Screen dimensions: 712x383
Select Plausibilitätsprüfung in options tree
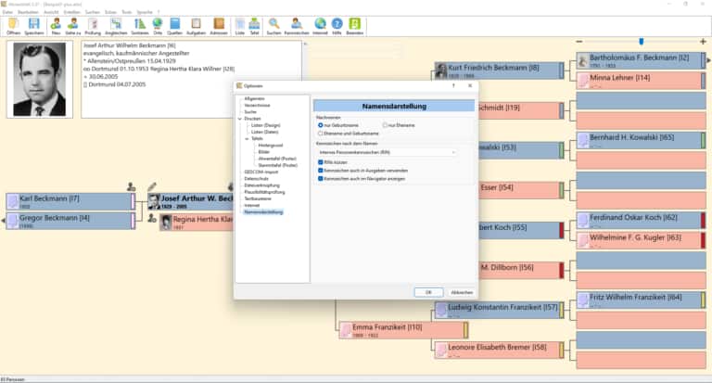[x=264, y=192]
